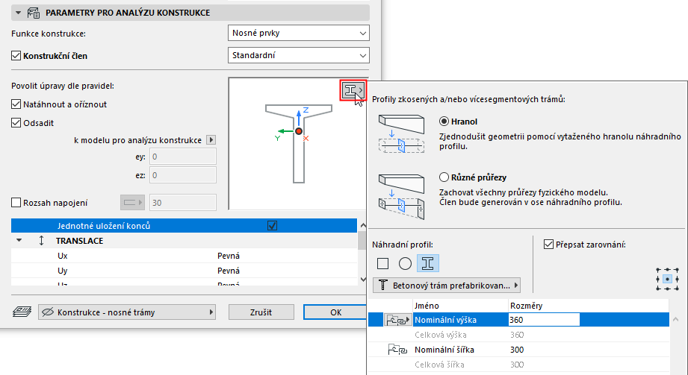The height and width of the screenshot is (375, 688).
Task: Open the Funkce konstrukce dropdown (Nosné prvky)
Action: click(x=298, y=33)
